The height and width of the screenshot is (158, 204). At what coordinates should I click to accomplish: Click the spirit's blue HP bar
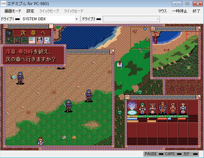(x=132, y=119)
